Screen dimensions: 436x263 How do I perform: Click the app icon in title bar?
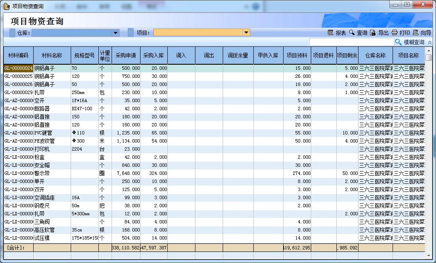pyautogui.click(x=6, y=6)
